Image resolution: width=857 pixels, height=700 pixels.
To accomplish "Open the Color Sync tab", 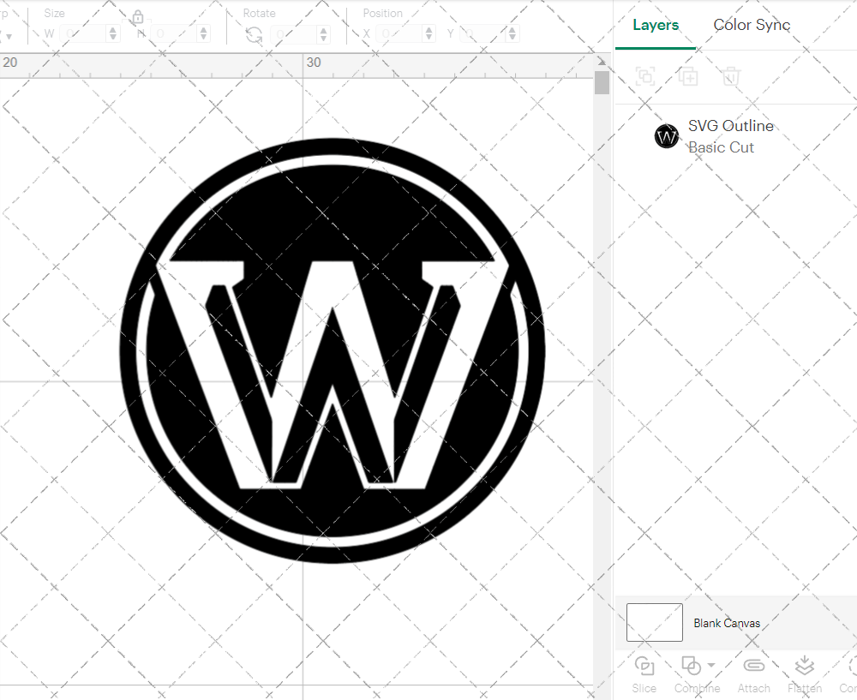I will coord(752,25).
